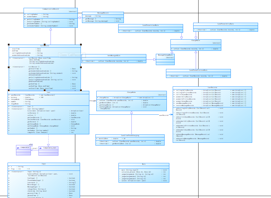Viewport: 271px width, 198px height.
Task: Click the userRecords association label
Action: [164, 115]
